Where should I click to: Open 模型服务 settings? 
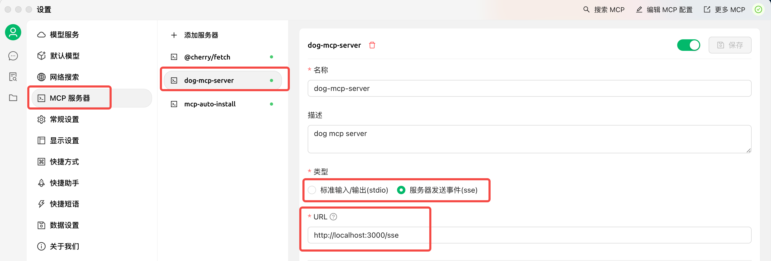click(x=91, y=35)
